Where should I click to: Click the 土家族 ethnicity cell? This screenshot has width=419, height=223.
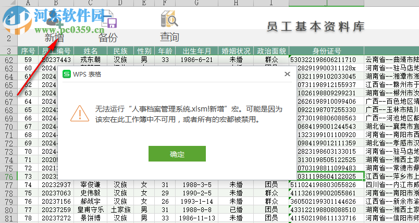(120, 209)
